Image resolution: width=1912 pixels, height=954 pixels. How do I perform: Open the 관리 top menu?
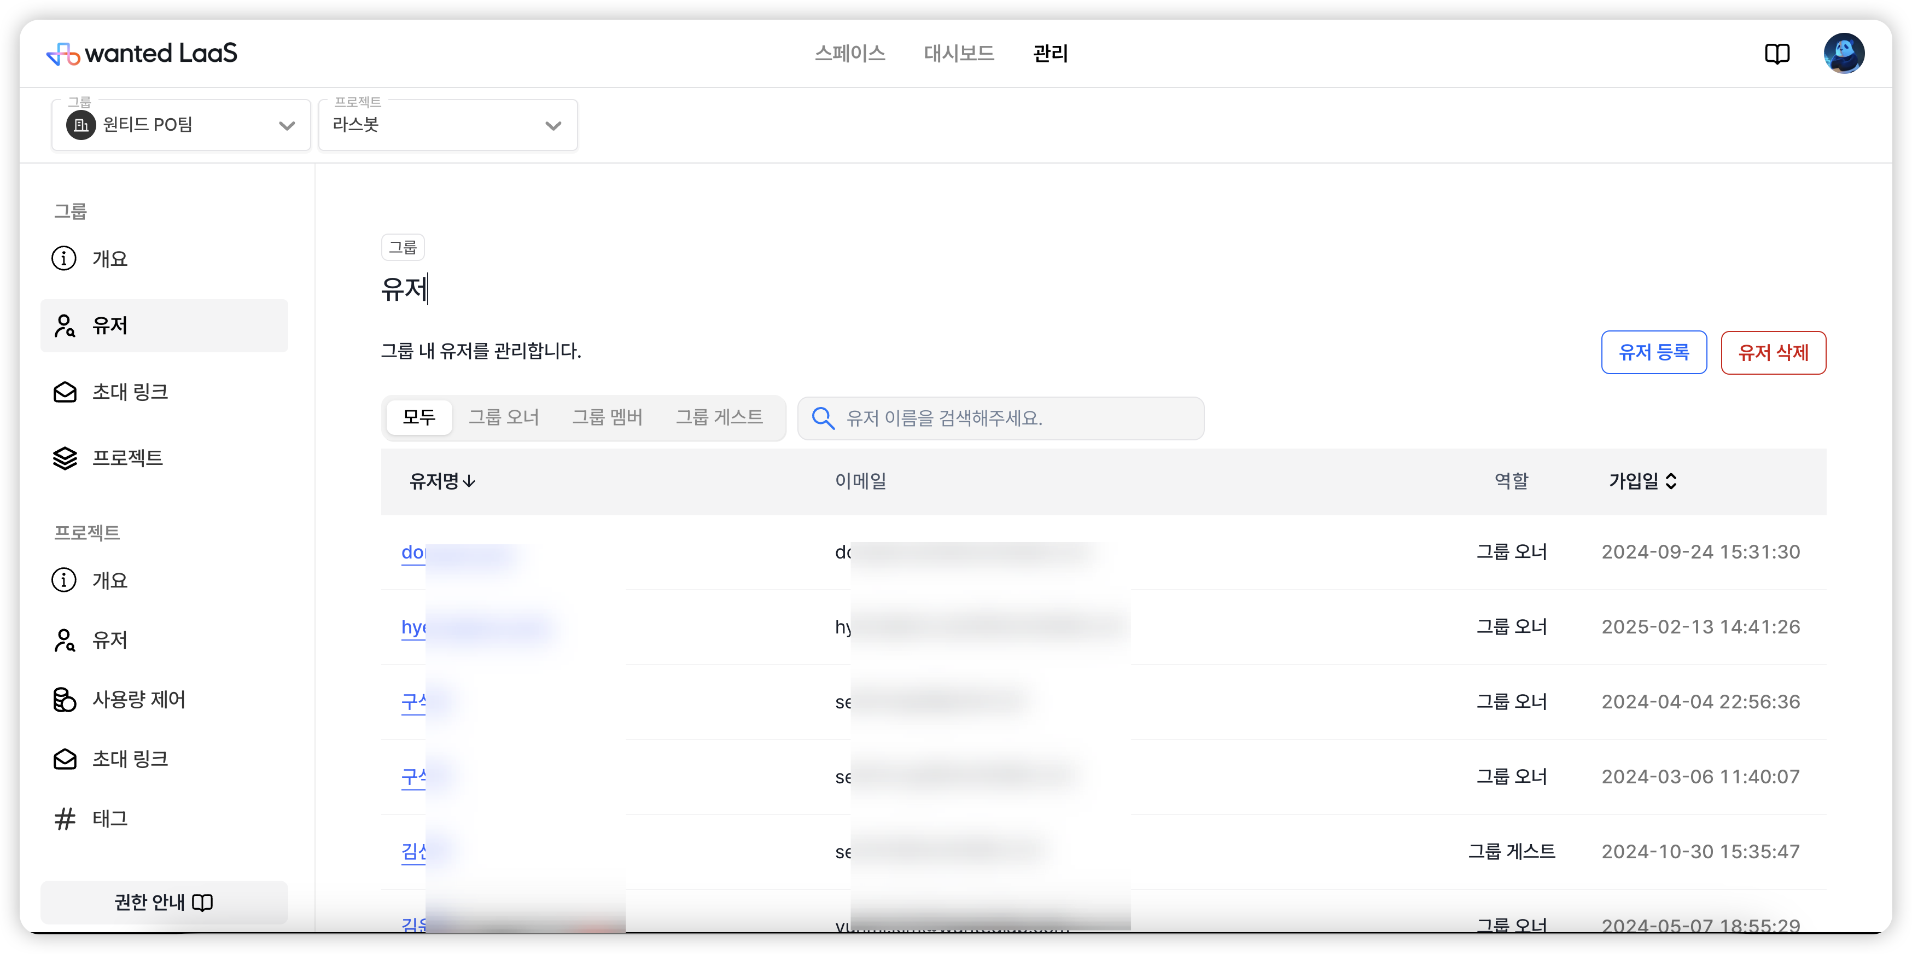pyautogui.click(x=1050, y=54)
